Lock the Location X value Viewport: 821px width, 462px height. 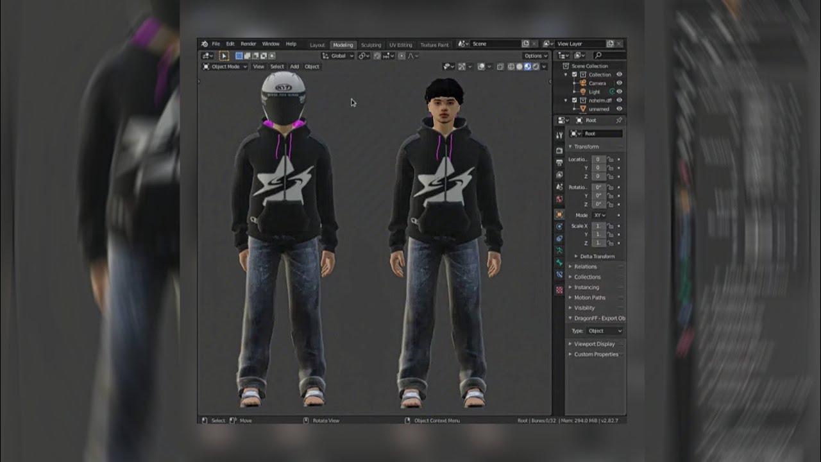[x=611, y=159]
